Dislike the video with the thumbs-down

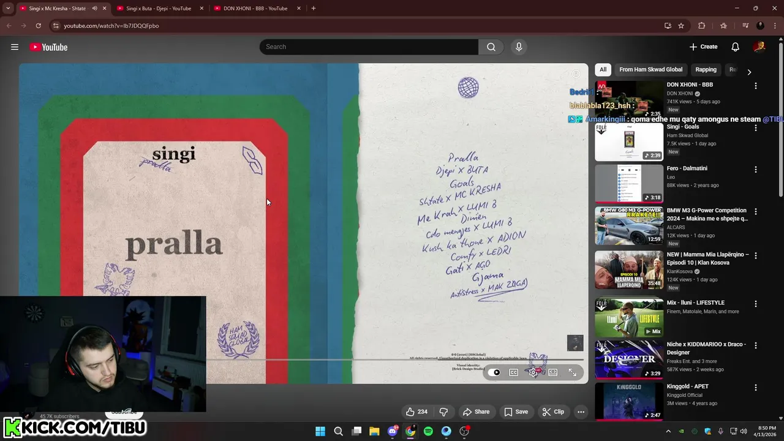click(443, 412)
